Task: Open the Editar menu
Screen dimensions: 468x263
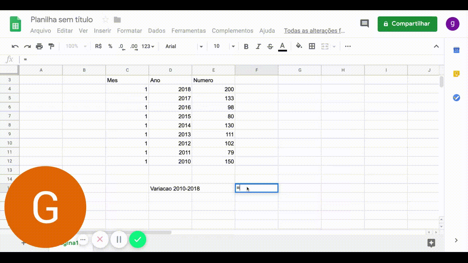Action: pos(65,31)
